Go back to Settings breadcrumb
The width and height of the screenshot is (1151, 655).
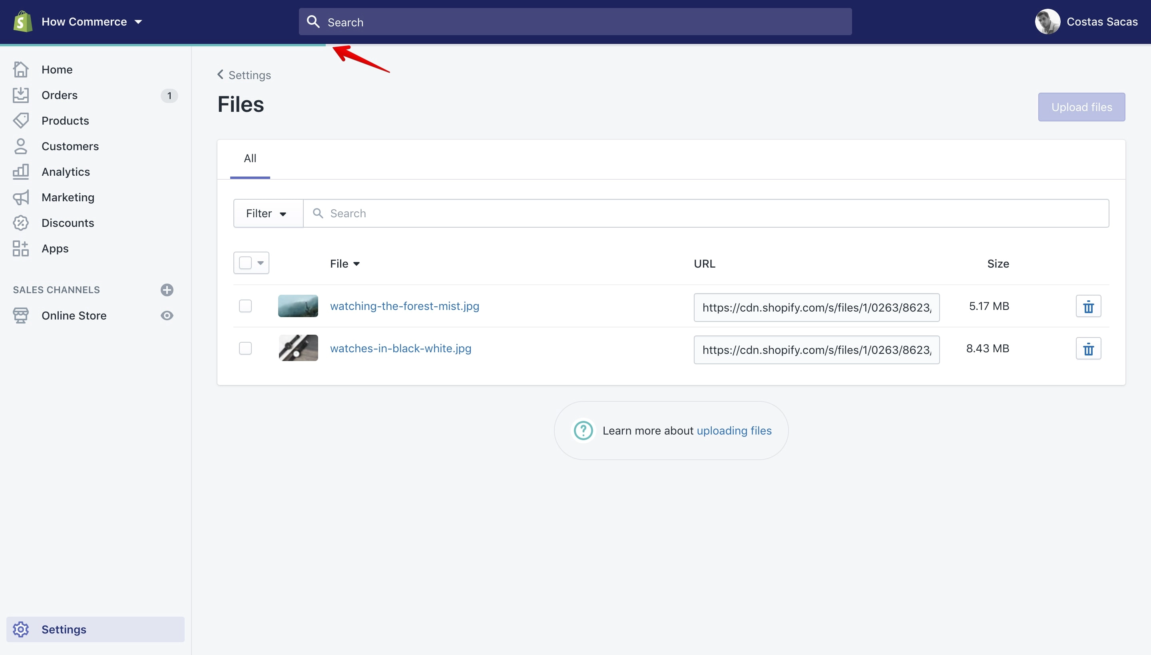point(250,75)
